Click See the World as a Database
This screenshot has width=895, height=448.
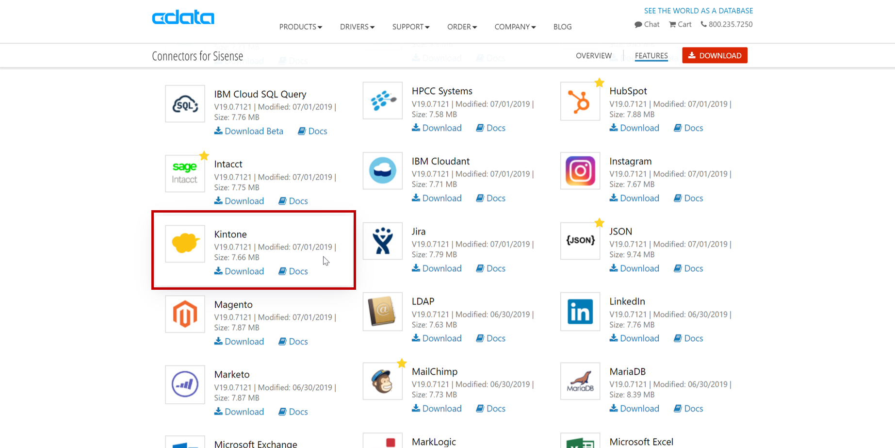coord(699,11)
